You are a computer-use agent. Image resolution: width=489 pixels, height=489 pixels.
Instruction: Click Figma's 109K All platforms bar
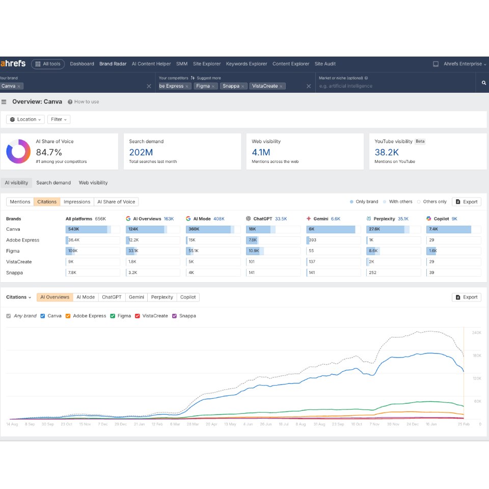click(93, 251)
